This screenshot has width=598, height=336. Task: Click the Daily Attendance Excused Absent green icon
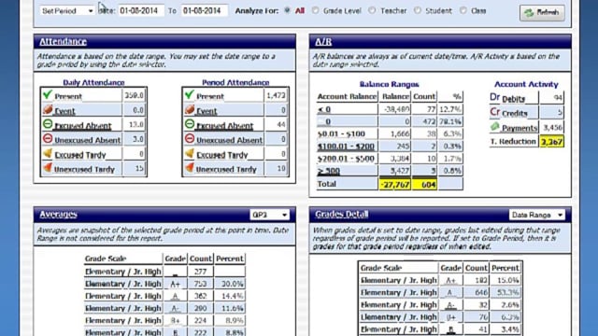pos(48,124)
